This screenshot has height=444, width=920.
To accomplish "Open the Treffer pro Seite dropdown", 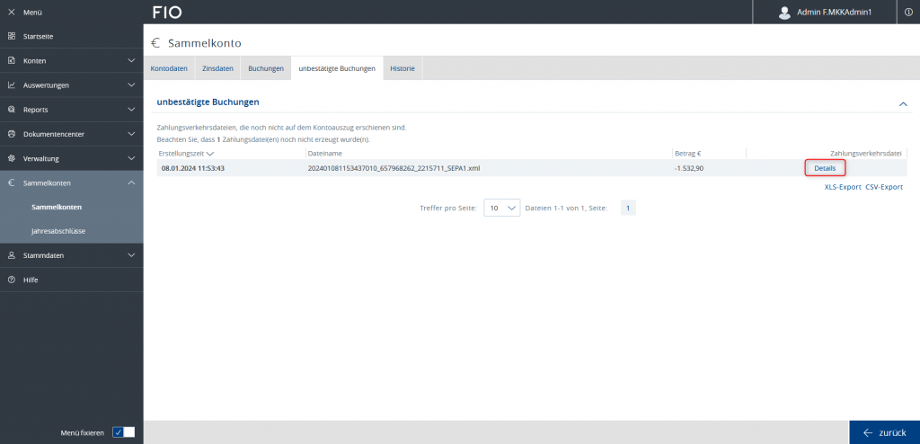I will 501,208.
